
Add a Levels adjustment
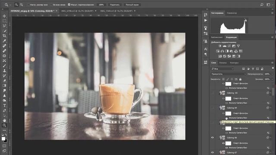224,46
